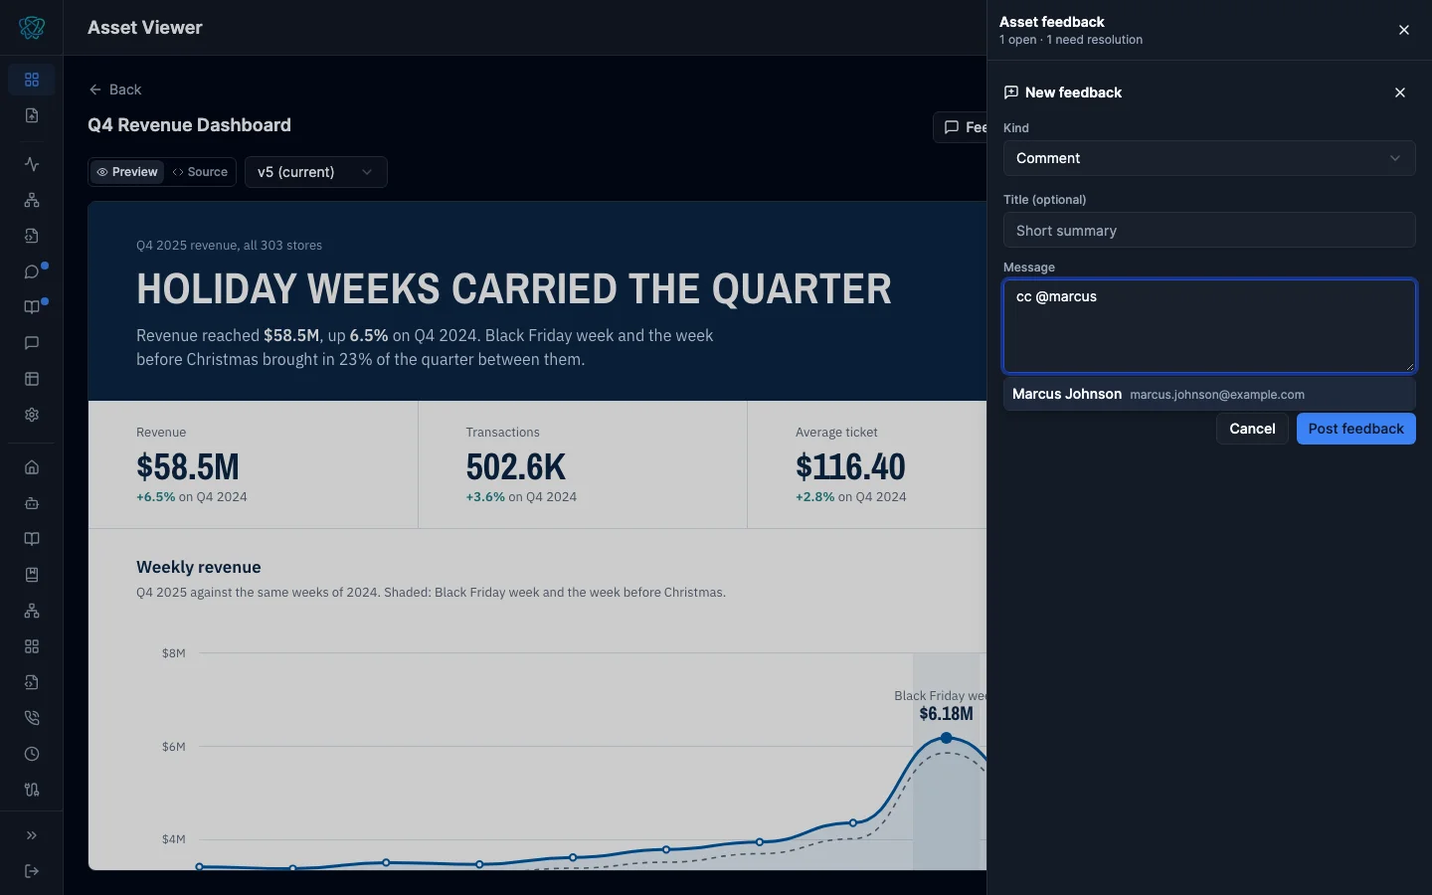Click the $116.40 average ticket value
This screenshot has width=1432, height=895.
pyautogui.click(x=850, y=466)
